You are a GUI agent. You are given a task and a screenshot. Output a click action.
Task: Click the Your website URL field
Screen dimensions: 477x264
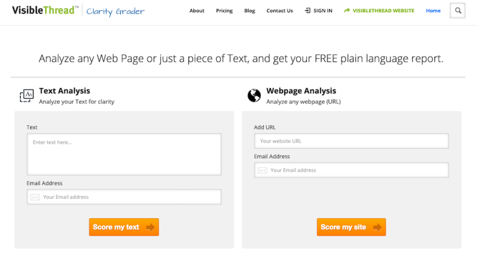(x=352, y=141)
